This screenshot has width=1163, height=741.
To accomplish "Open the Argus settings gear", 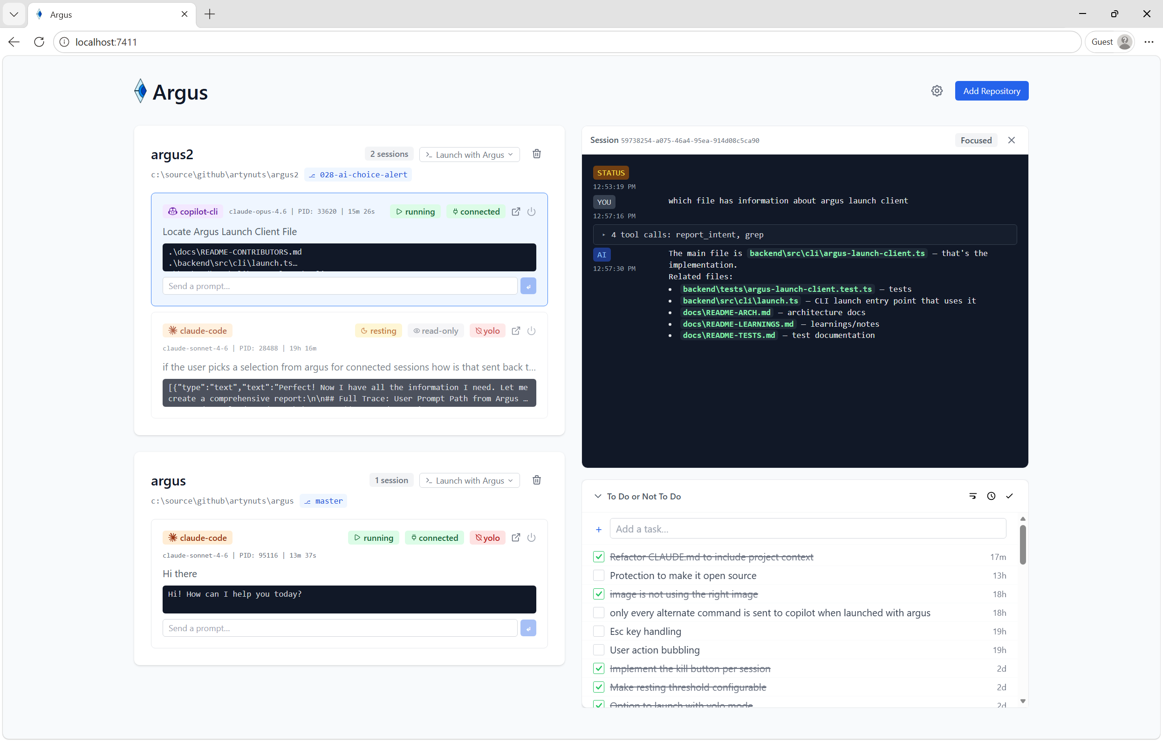I will click(937, 91).
